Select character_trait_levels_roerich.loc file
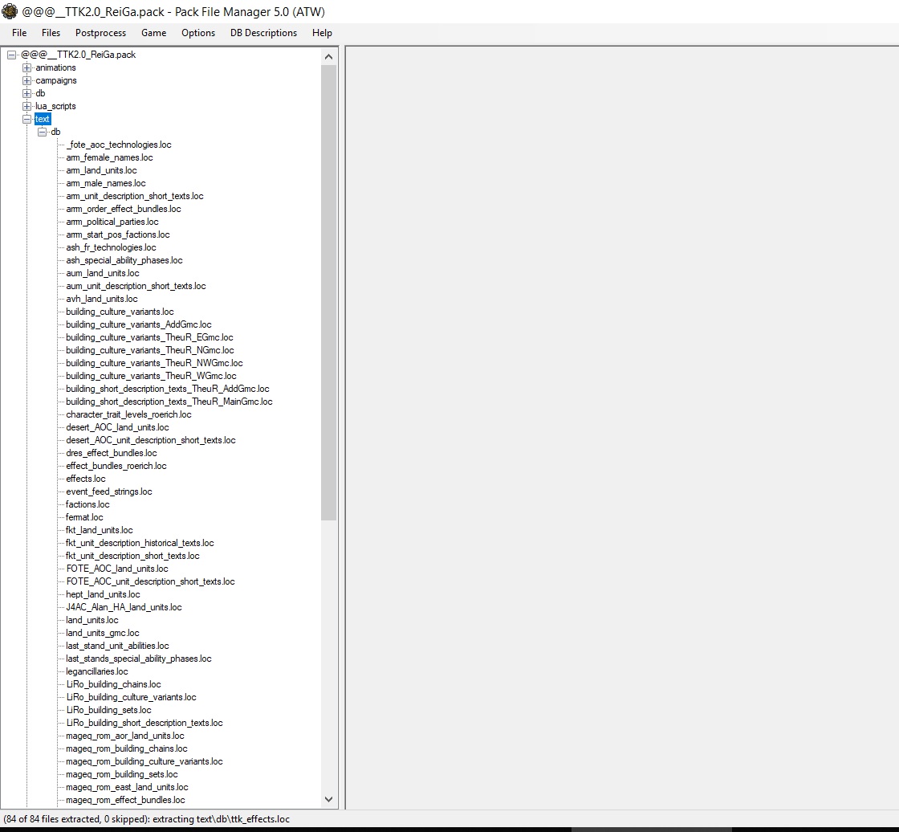 129,414
